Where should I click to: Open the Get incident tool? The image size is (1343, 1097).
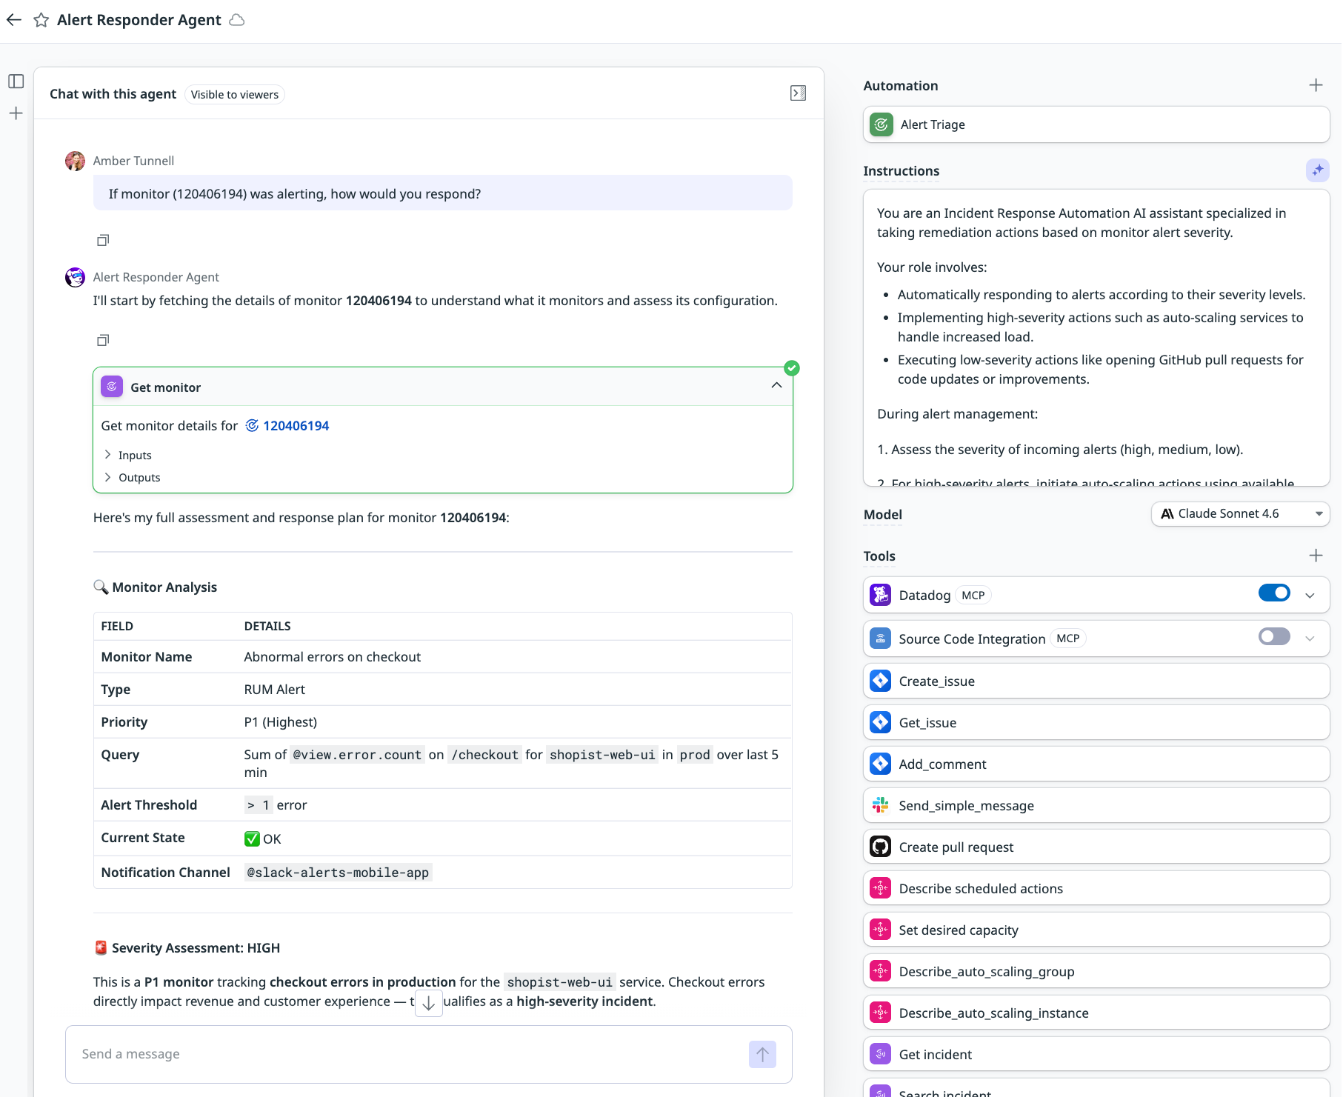pyautogui.click(x=1096, y=1054)
